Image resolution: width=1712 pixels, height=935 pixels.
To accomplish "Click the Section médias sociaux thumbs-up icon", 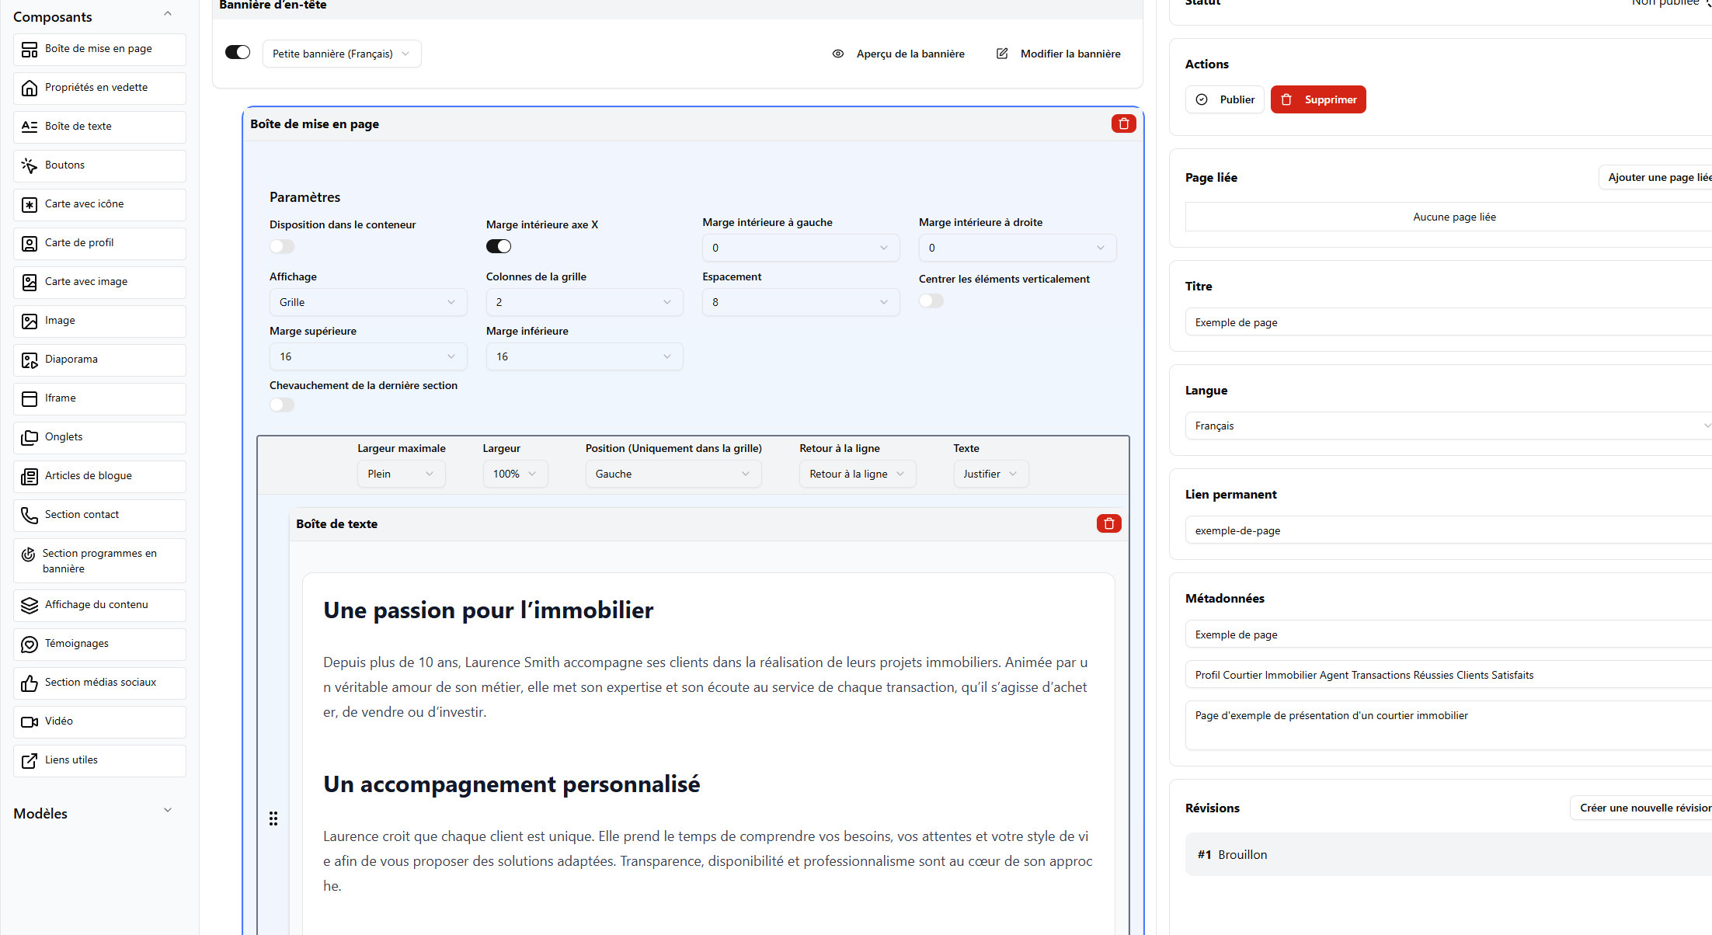I will (x=30, y=683).
